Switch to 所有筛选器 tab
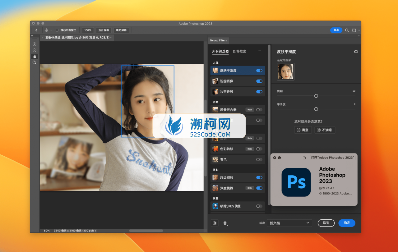This screenshot has height=252, width=398. (220, 51)
